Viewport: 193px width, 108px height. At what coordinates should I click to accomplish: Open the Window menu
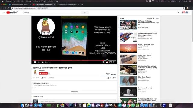tap(51, 1)
